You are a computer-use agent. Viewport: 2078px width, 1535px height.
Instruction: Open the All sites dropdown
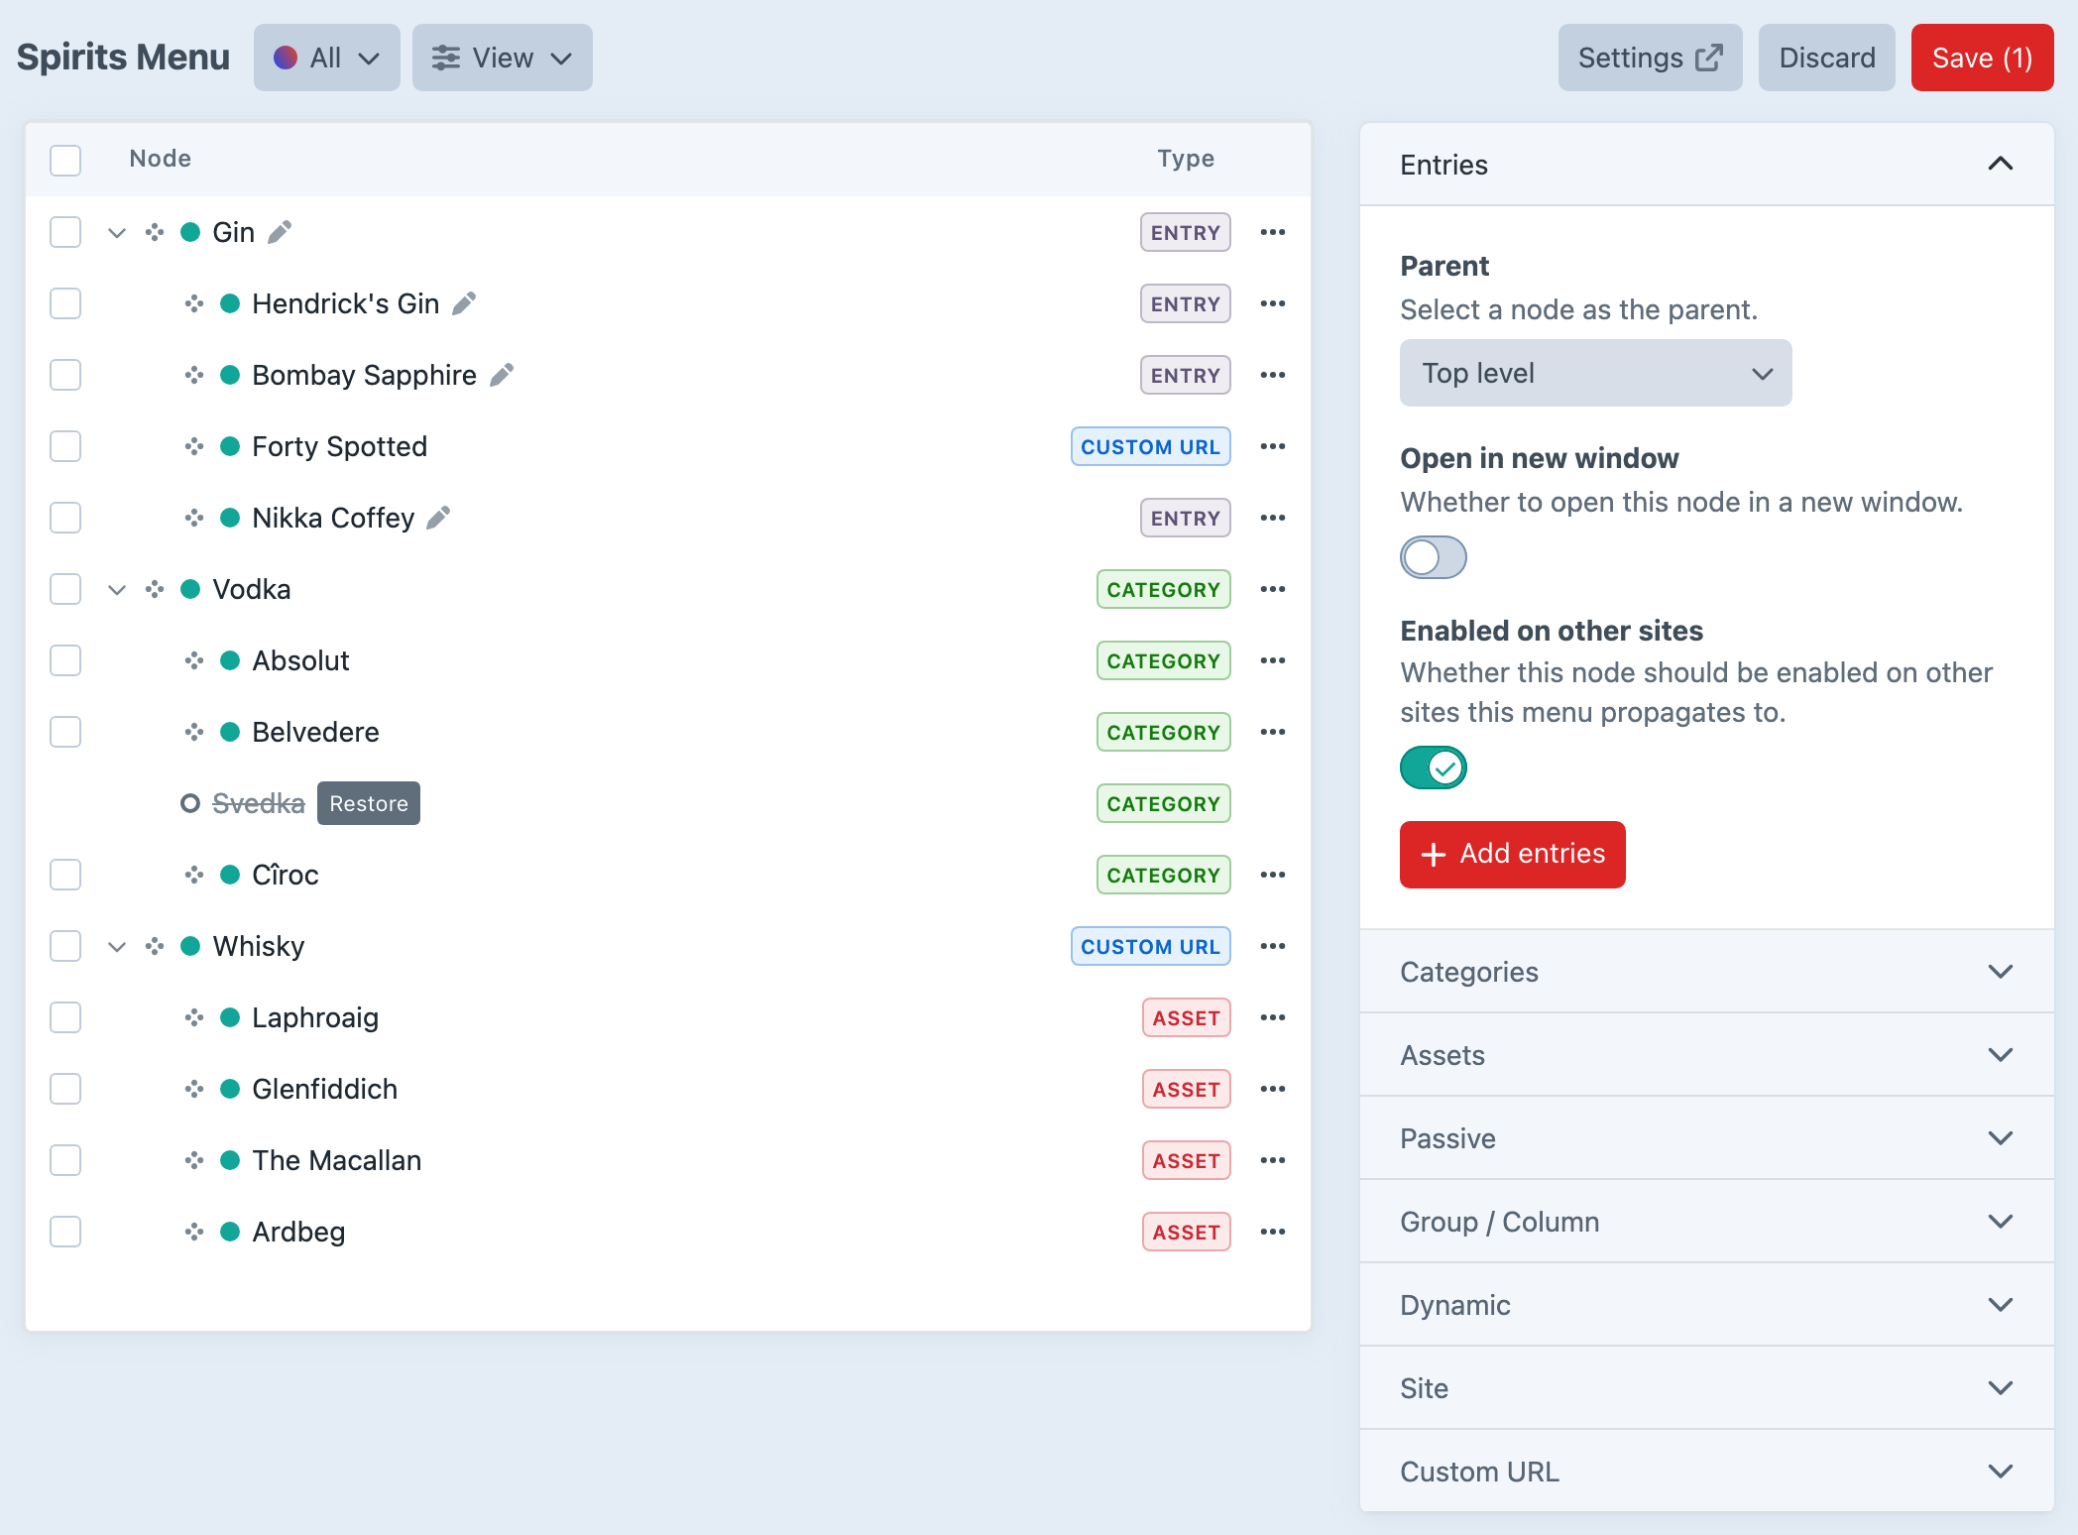(327, 58)
